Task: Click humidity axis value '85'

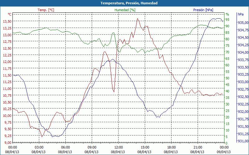Action: [x=228, y=33]
